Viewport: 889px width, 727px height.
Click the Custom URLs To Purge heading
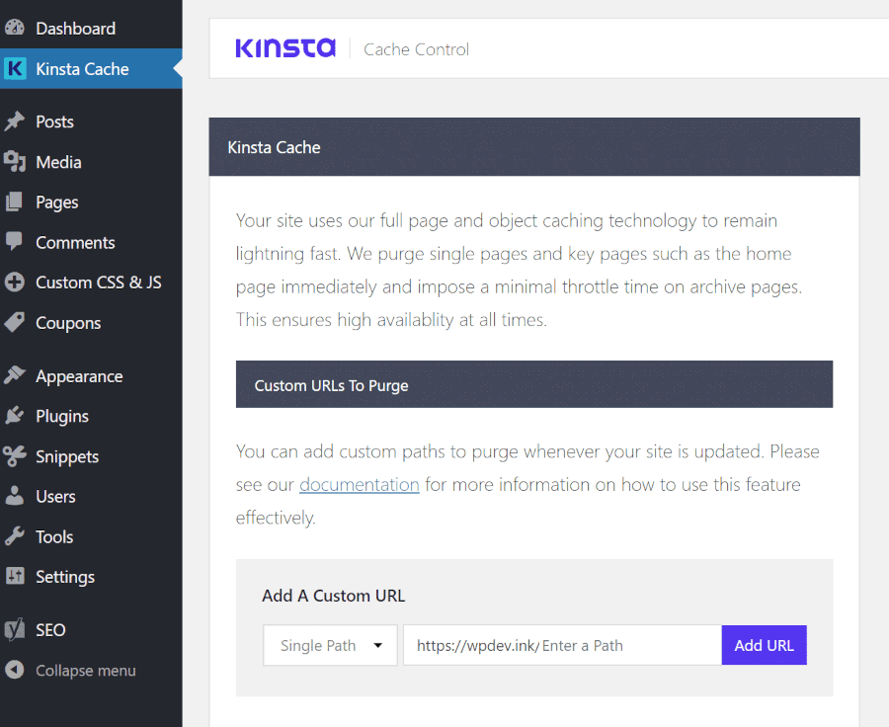[331, 385]
